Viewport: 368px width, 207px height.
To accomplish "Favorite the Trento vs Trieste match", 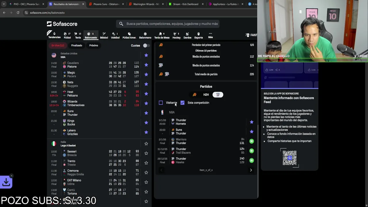I will point(146,163).
